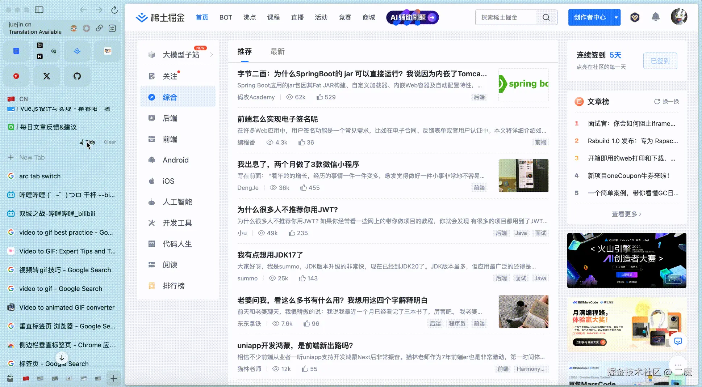Click like icon on 前端怎么实现电子签名呢

click(301, 143)
